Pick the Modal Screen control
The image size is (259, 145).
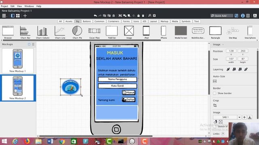181,32
